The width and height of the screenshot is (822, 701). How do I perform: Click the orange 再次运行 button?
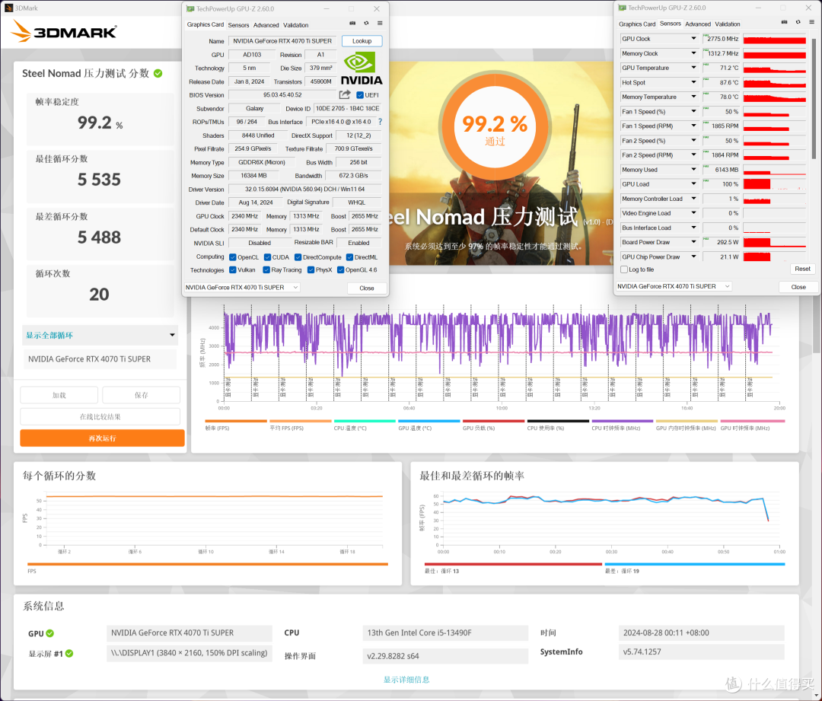pyautogui.click(x=102, y=438)
